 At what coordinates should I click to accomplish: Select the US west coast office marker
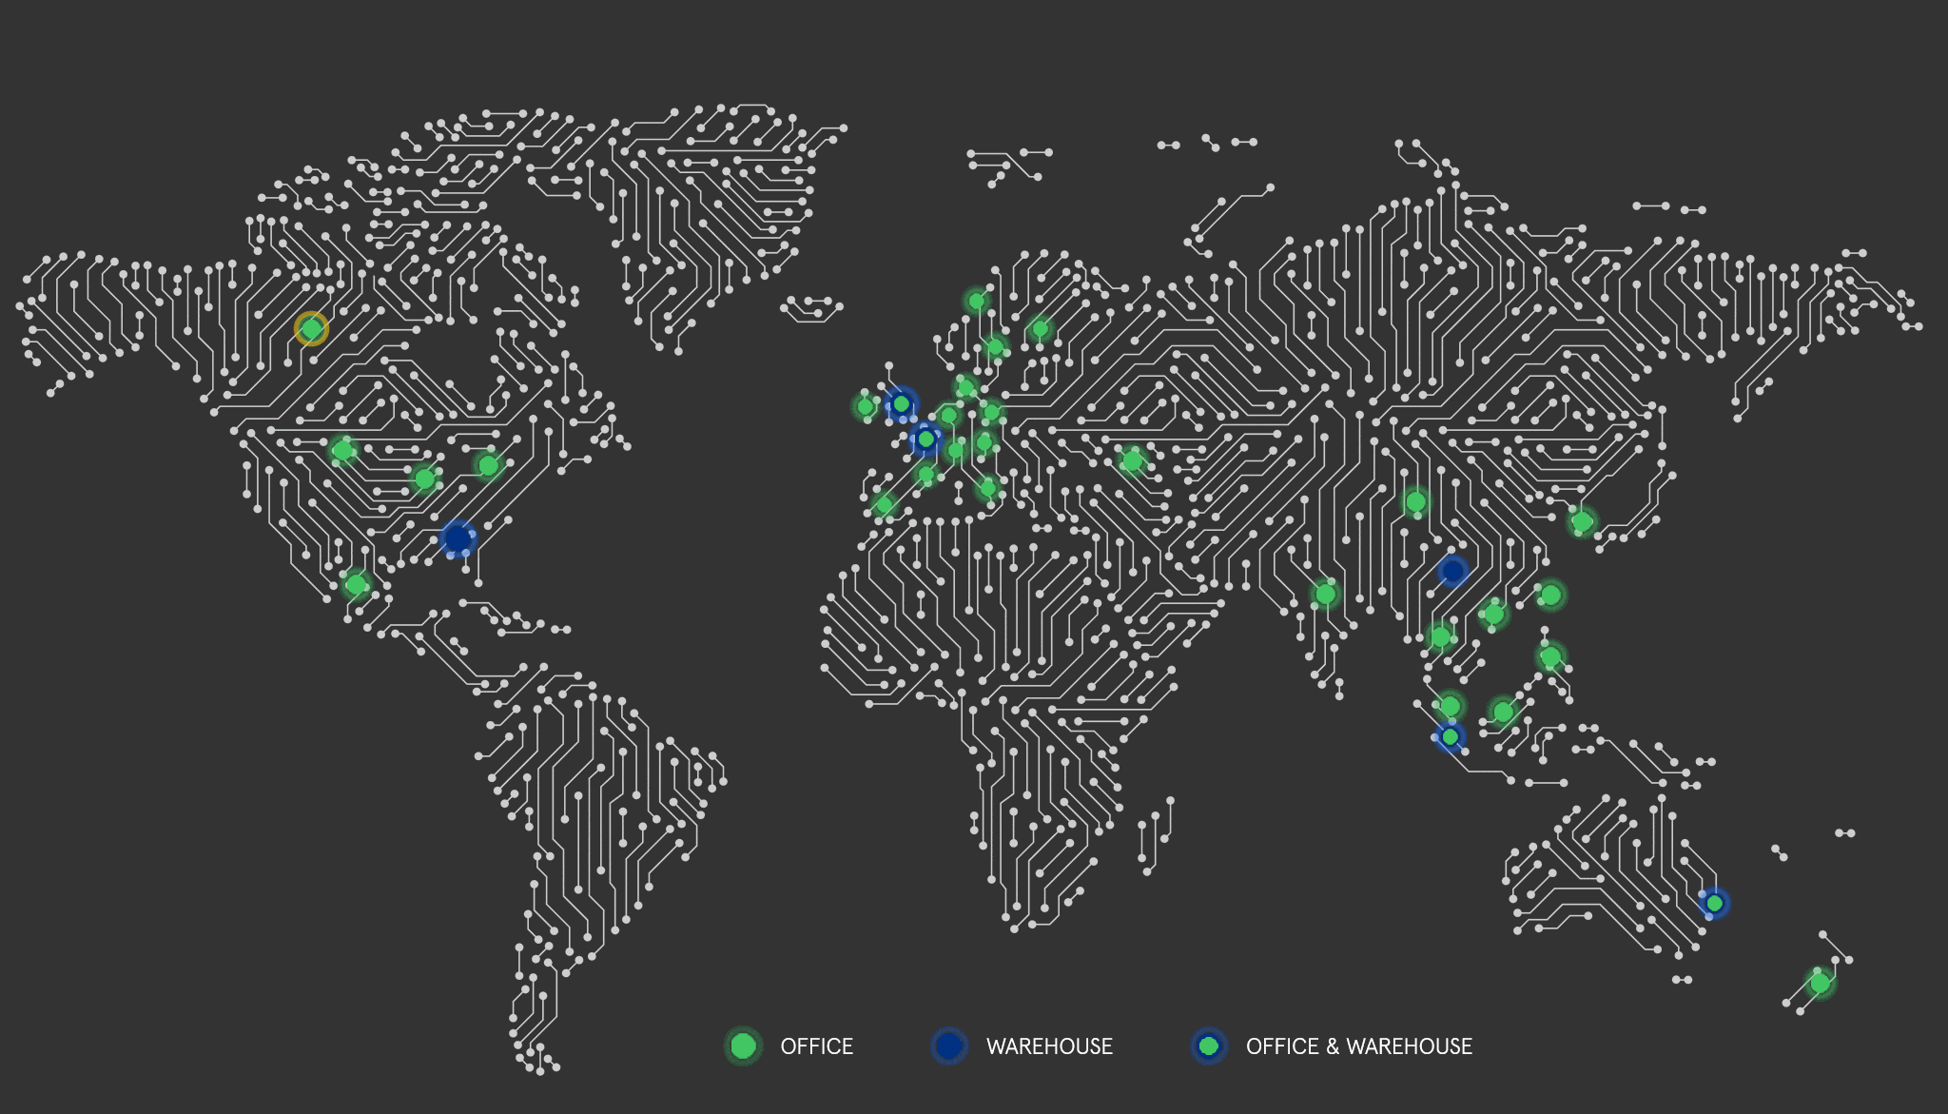coord(342,450)
